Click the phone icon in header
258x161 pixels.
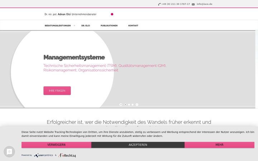click(159, 4)
